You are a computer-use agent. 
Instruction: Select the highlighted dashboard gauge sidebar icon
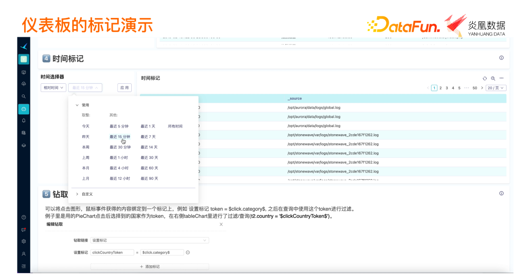coord(24,109)
